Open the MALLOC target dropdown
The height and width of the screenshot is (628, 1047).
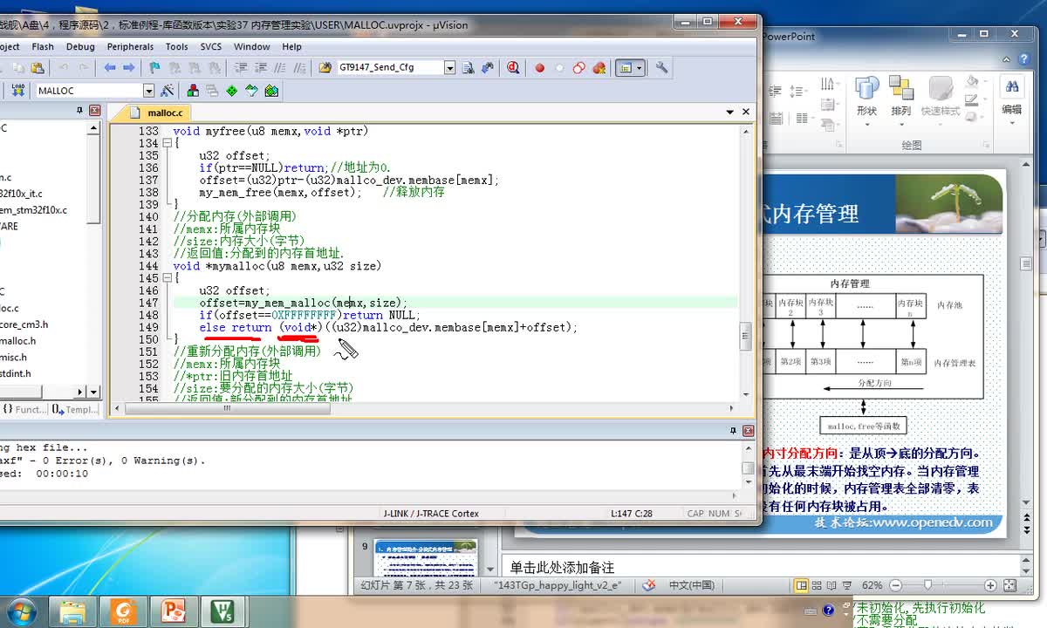pyautogui.click(x=148, y=91)
